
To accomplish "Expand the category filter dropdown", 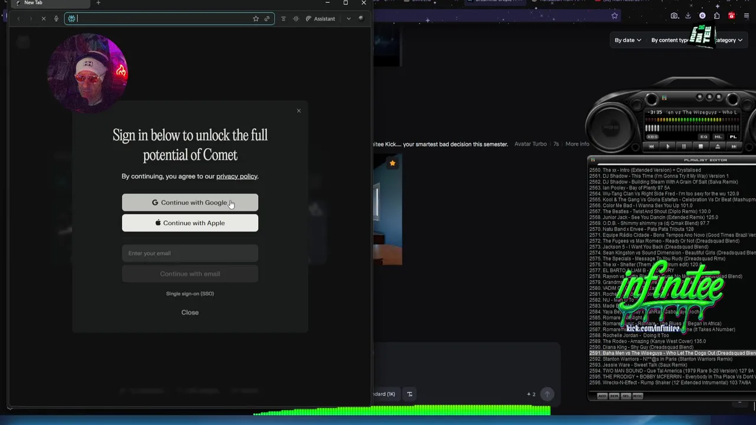I will coord(729,40).
